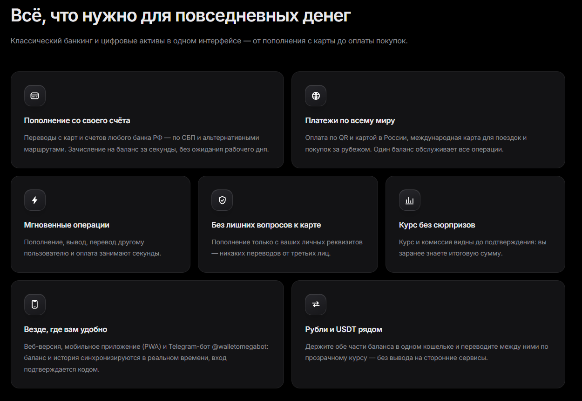
Task: Click the description "Пополнение только с ваших личных реквизитов"
Action: pyautogui.click(x=287, y=248)
